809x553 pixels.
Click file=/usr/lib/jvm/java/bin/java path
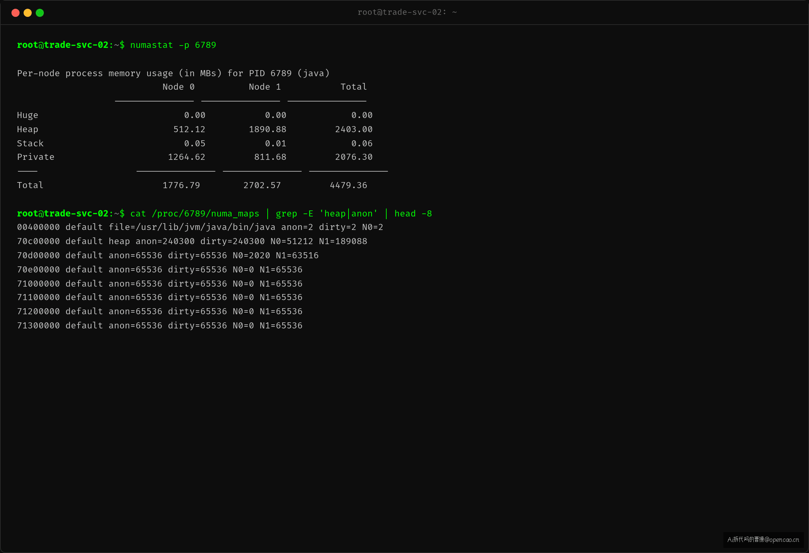pyautogui.click(x=192, y=227)
